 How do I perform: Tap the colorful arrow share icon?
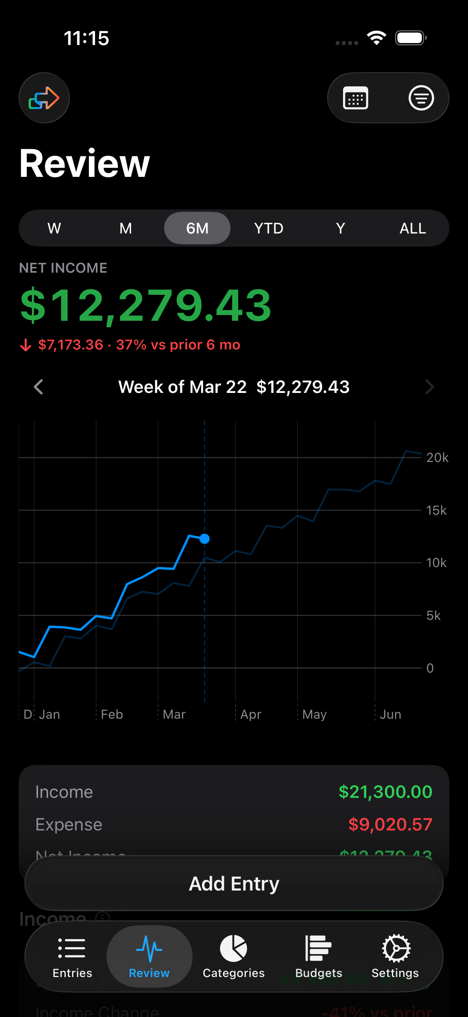44,98
